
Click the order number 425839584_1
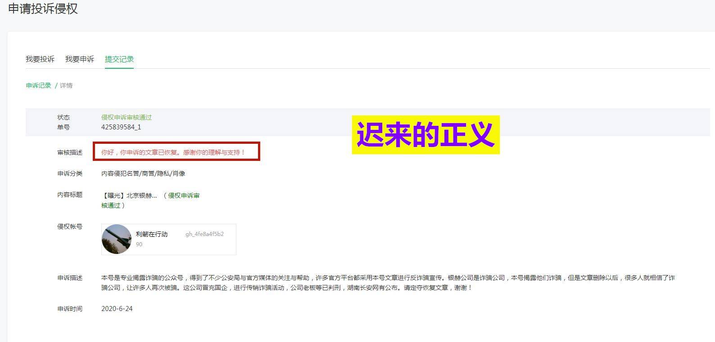click(121, 127)
